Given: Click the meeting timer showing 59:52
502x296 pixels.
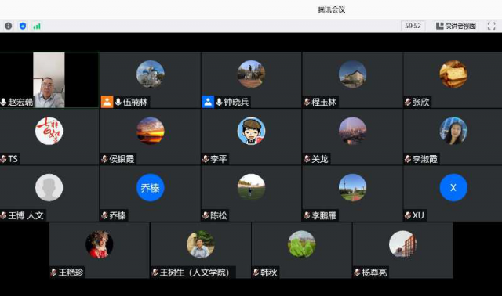Looking at the screenshot, I should point(413,26).
